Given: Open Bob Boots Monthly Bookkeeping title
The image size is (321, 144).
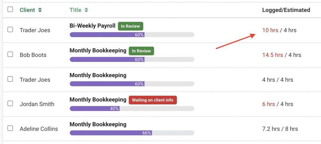Looking at the screenshot, I should tap(98, 51).
